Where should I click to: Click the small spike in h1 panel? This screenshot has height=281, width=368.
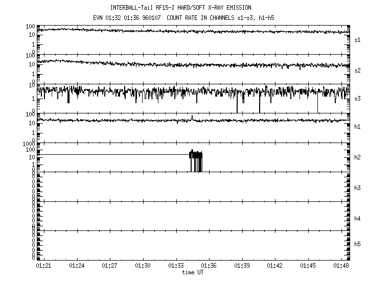coord(192,118)
